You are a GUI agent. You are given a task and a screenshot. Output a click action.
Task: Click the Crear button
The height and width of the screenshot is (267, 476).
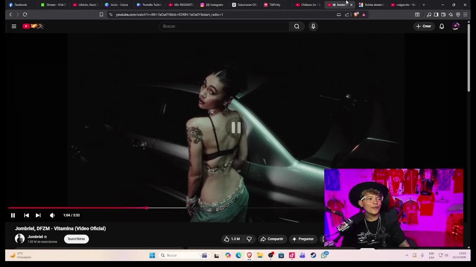423,26
